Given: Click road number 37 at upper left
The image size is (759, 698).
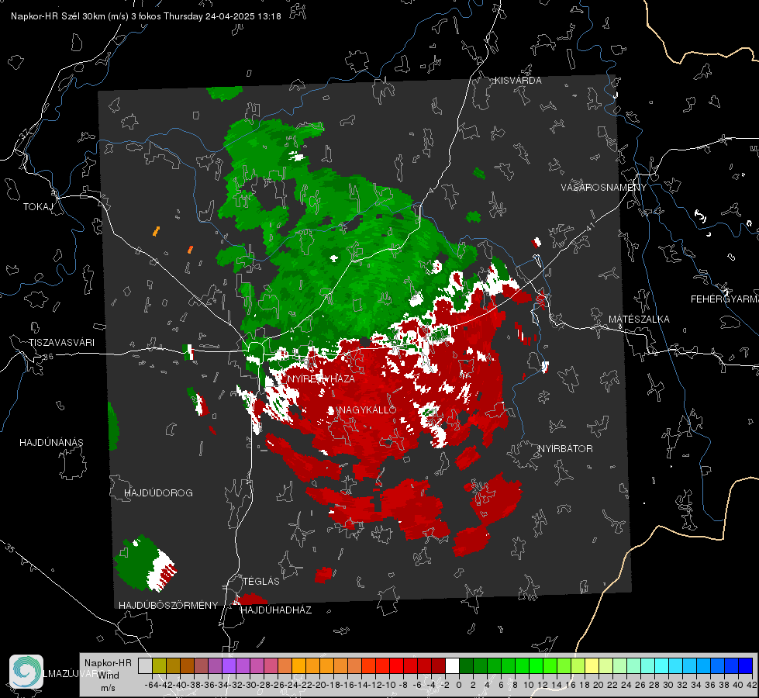Looking at the screenshot, I should coord(25,135).
